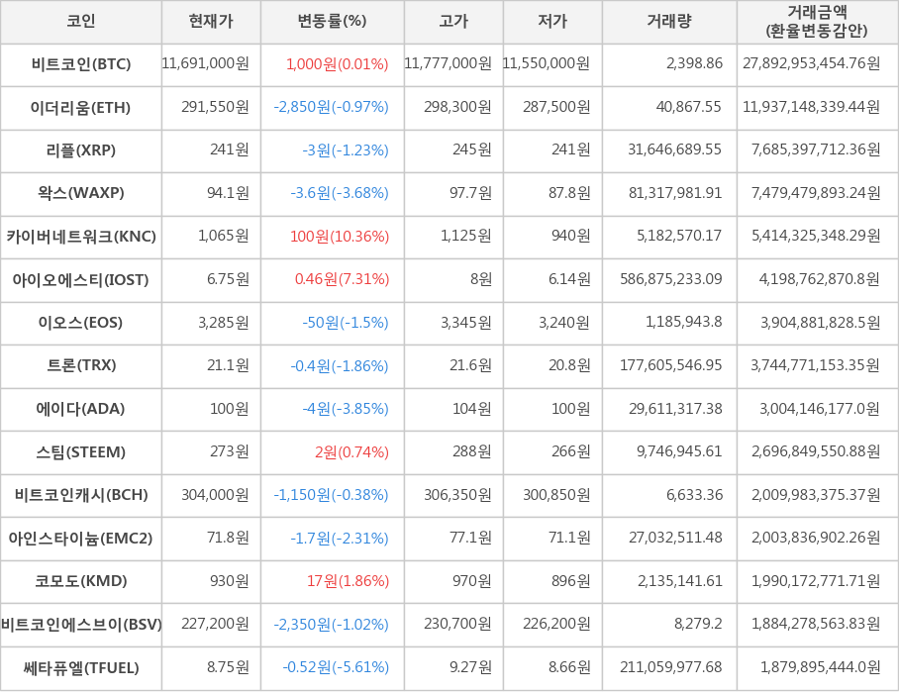Select the 이오스(EOS) row label
Screen dimensions: 899x693
click(x=81, y=323)
